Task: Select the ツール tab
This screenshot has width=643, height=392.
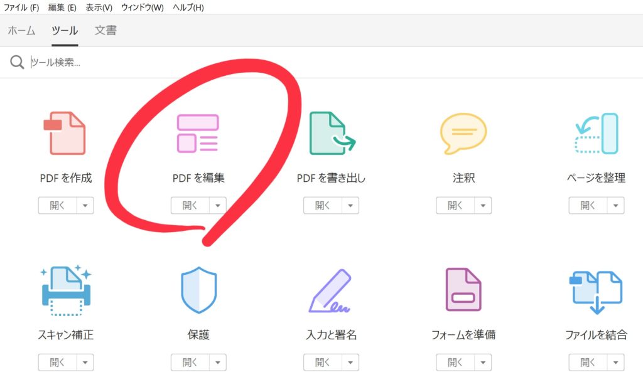Action: (x=65, y=31)
